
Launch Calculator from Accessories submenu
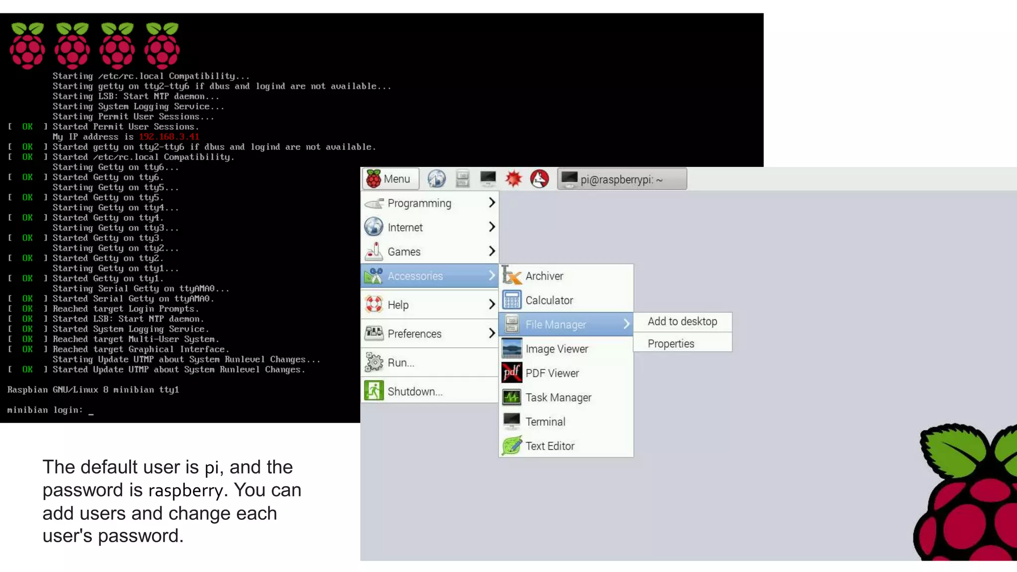566,300
